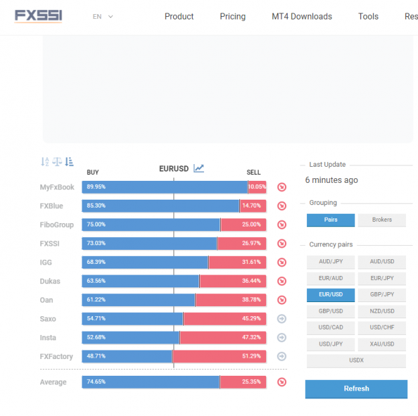
Task: Click the FXFactory neutral arrow icon
Action: [282, 356]
